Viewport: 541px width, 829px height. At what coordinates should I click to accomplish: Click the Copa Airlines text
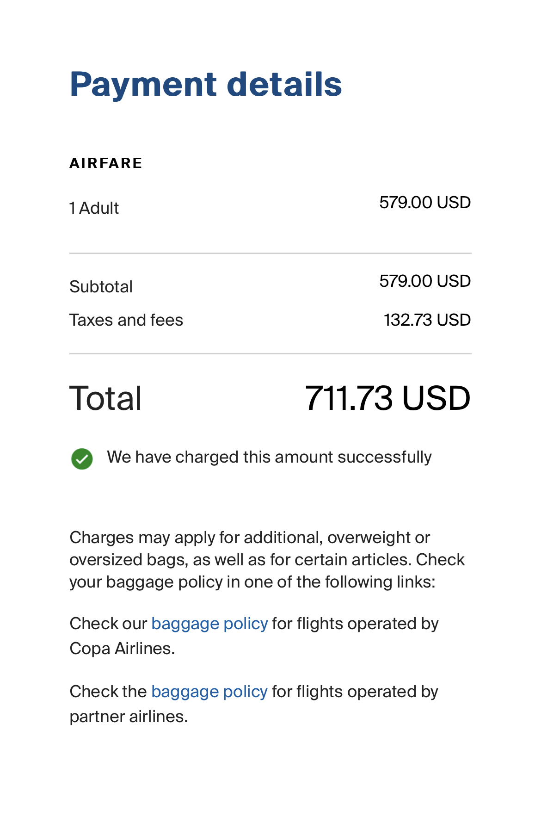(x=122, y=649)
